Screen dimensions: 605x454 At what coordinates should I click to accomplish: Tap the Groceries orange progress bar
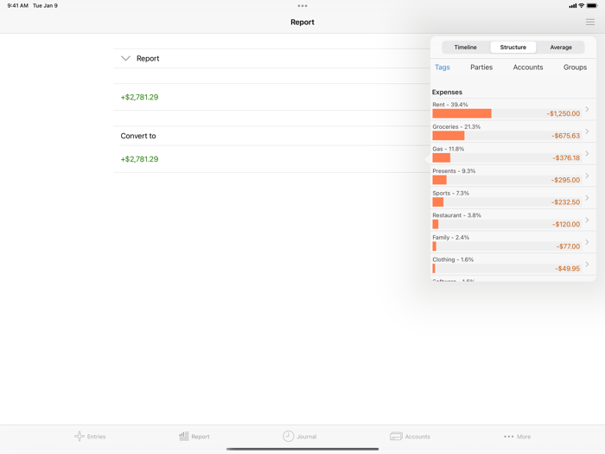(x=449, y=136)
